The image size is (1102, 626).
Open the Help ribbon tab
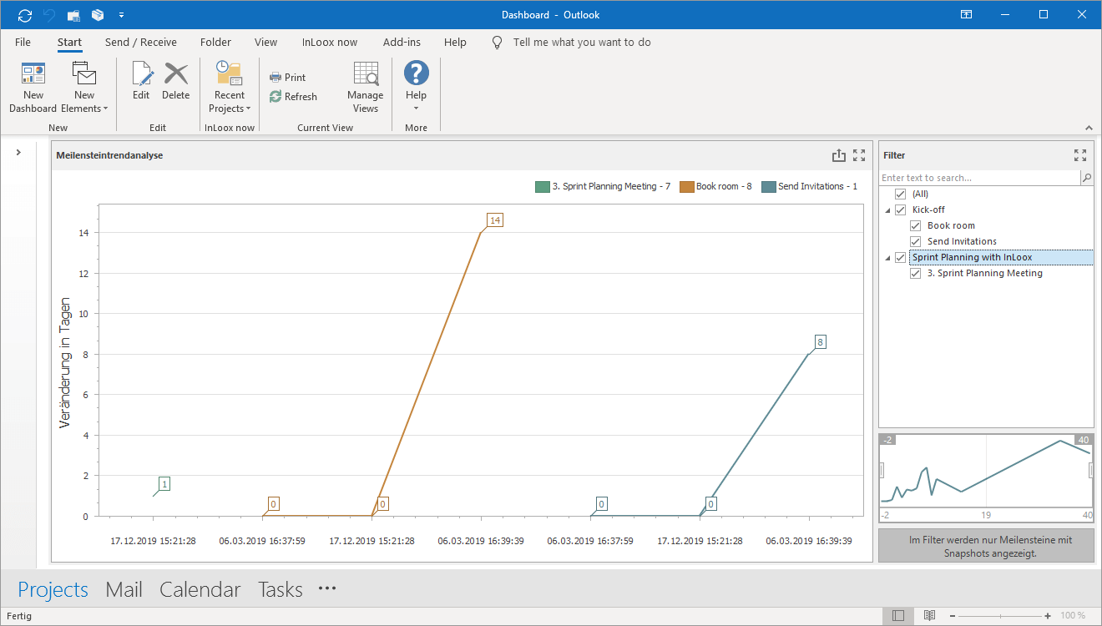[x=455, y=42]
